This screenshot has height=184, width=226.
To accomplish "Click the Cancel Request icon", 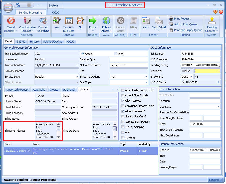I will (11, 21).
